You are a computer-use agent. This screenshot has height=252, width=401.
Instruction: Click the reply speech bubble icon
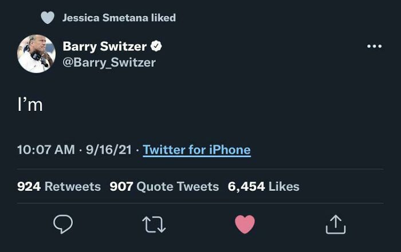(63, 225)
